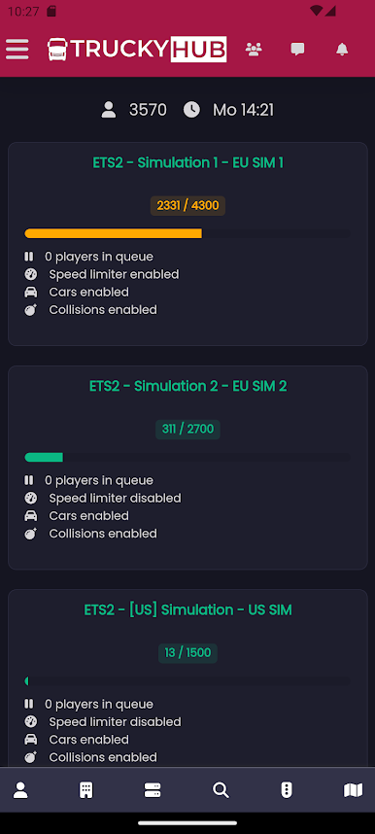Open ETS2 [US] Simulation US SIM server
The image size is (375, 834).
pyautogui.click(x=187, y=609)
